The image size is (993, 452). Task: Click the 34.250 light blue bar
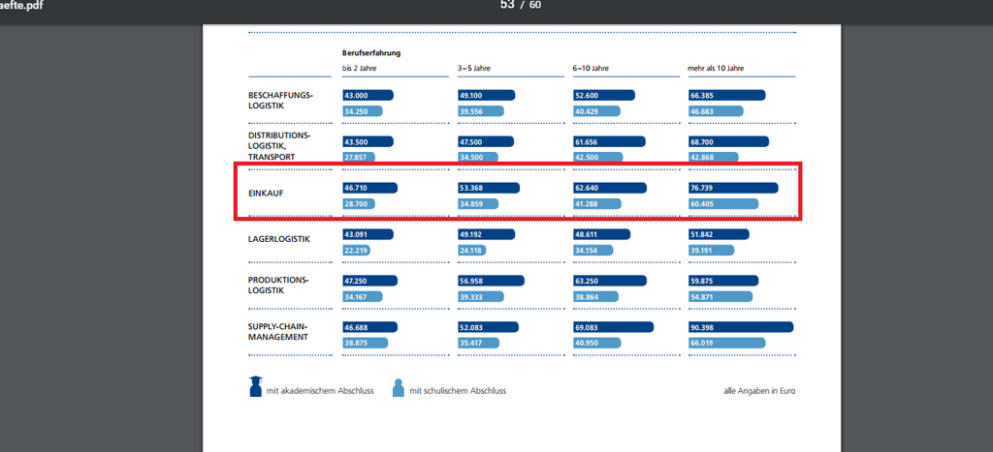point(363,110)
